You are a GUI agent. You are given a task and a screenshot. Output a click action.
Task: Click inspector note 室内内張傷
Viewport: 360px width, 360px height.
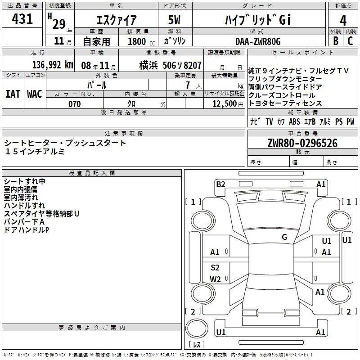(20, 189)
